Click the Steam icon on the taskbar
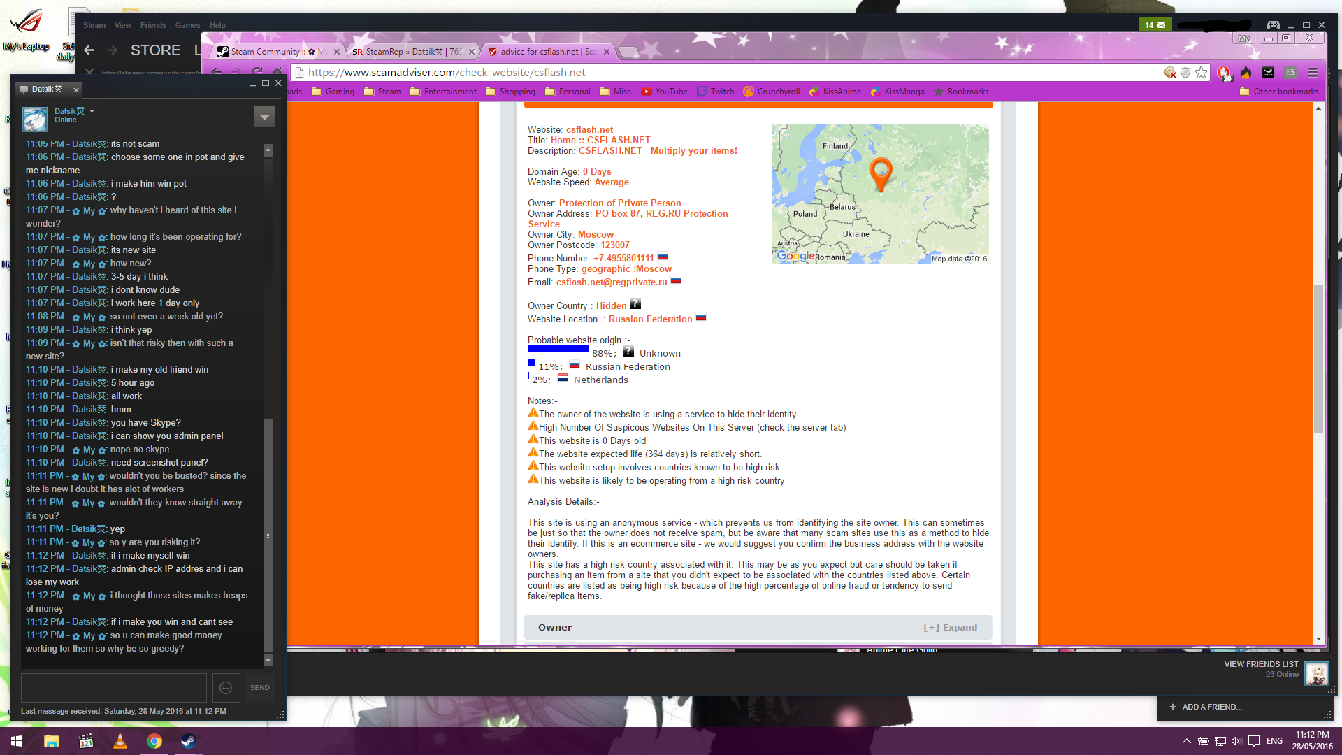This screenshot has width=1342, height=755. coord(188,741)
